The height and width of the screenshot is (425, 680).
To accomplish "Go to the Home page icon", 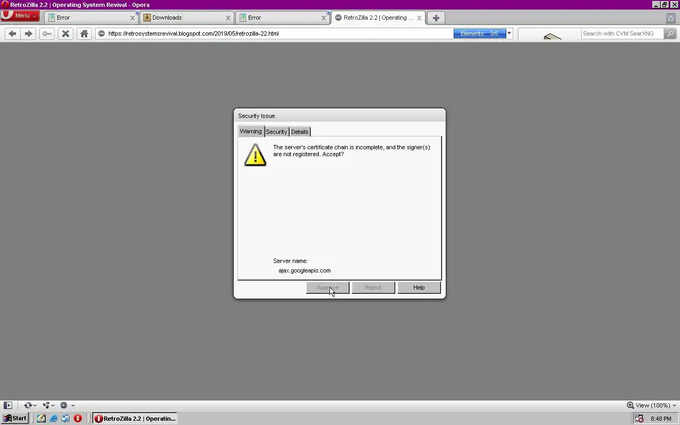I will [x=84, y=33].
